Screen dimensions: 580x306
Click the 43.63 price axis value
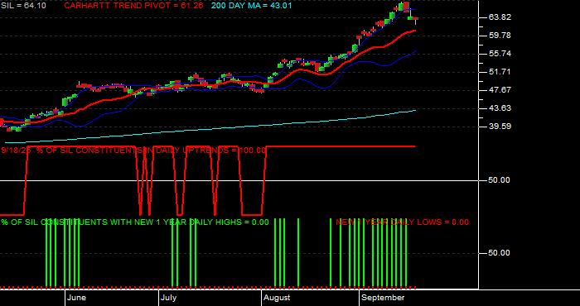(x=500, y=108)
